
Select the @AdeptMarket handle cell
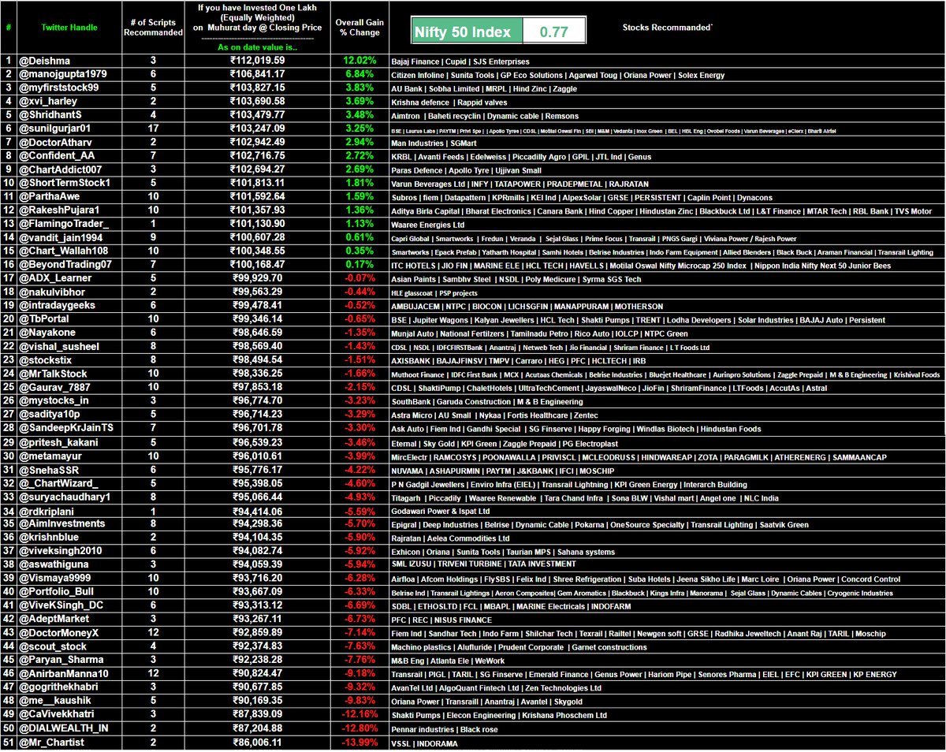[x=69, y=620]
